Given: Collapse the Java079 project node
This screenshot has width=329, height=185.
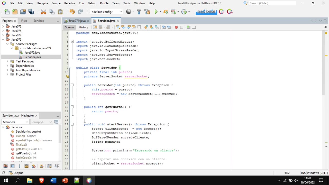Looking at the screenshot, I should click(x=3, y=40).
